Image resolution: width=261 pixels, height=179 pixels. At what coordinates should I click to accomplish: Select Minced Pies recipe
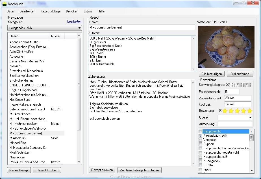click(x=18, y=143)
